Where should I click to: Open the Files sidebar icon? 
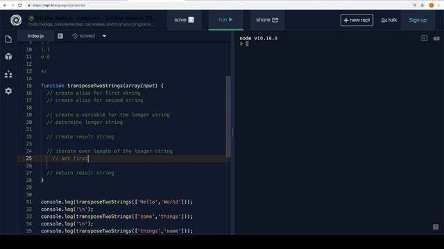pyautogui.click(x=8, y=39)
